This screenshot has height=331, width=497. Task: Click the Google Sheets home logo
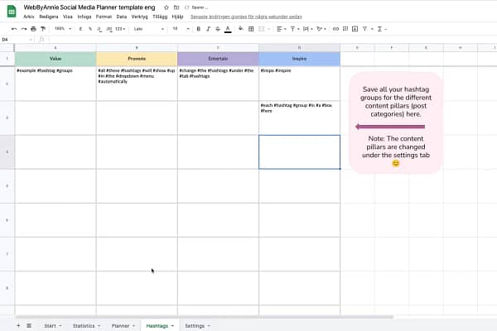(x=12, y=12)
